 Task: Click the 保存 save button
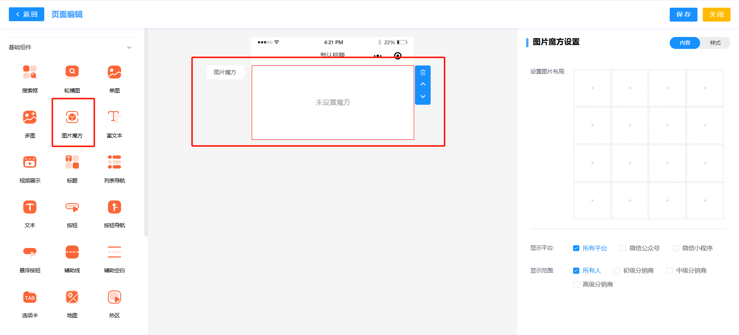(x=683, y=15)
